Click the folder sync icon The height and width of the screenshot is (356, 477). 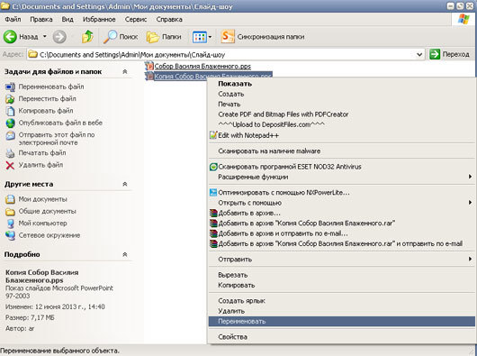(x=228, y=37)
